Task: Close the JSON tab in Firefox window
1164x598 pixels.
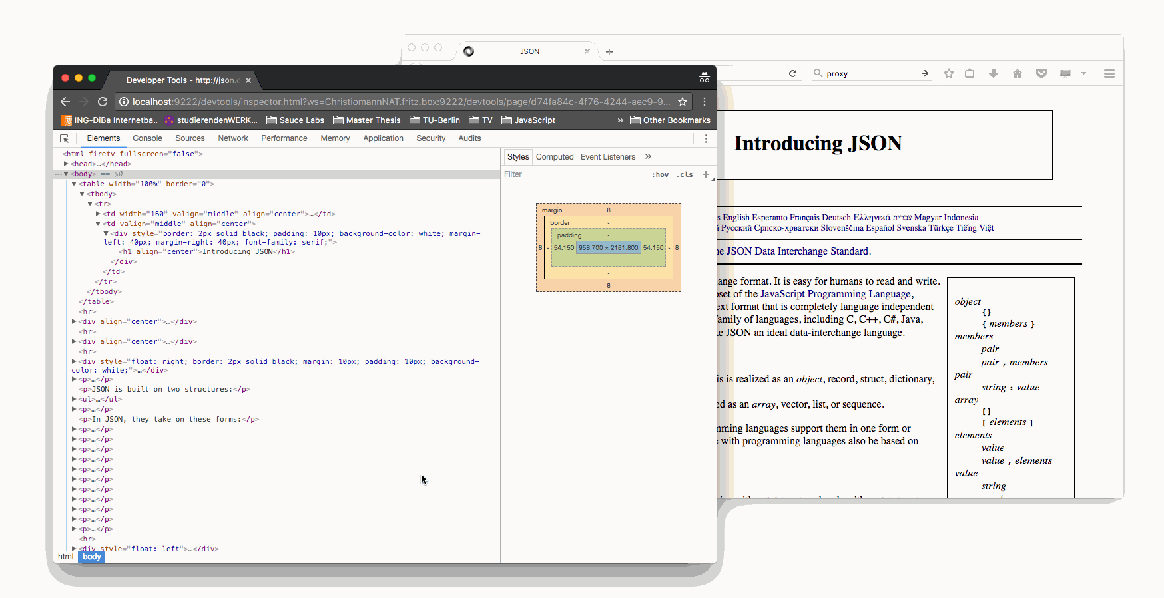Action: (587, 51)
